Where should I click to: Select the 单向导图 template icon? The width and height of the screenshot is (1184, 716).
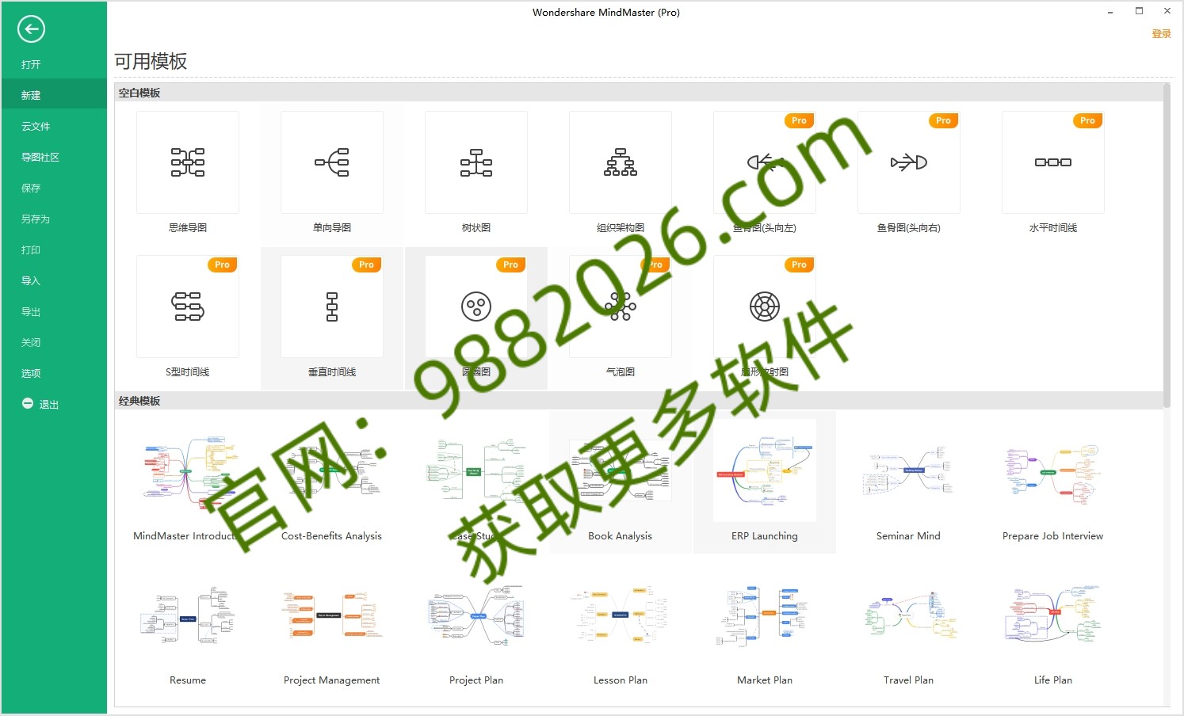coord(332,162)
